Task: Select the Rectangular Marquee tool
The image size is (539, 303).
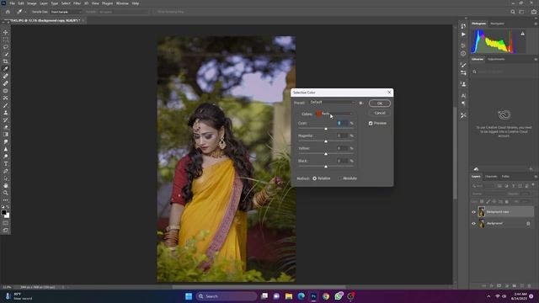Action: point(6,40)
